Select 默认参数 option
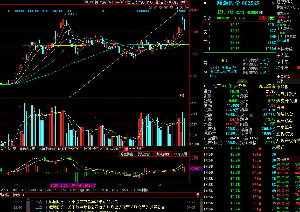The width and height of the screenshot is (300, 212). (x=163, y=154)
